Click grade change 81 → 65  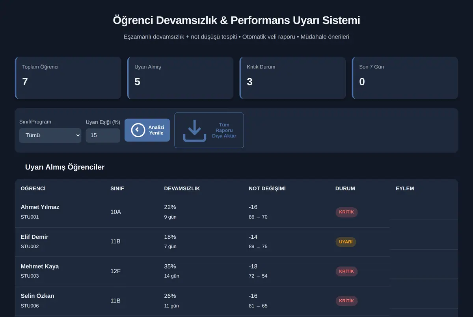[x=258, y=306]
